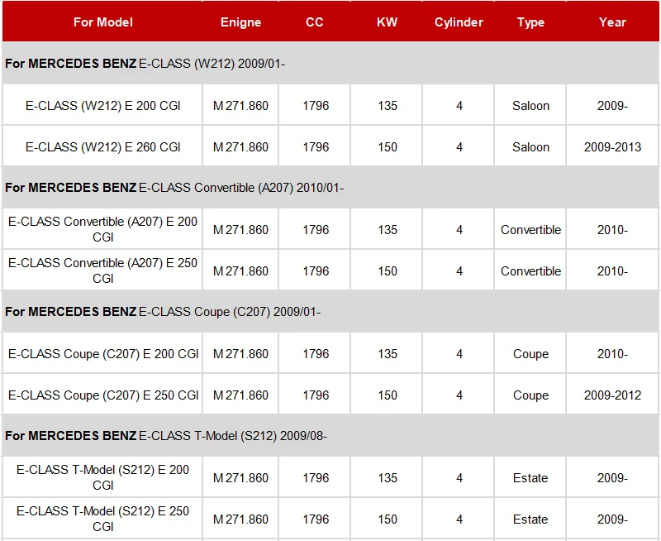Click year '2009-' in T-Model E 250 row
This screenshot has width=661, height=541.
[x=612, y=519]
